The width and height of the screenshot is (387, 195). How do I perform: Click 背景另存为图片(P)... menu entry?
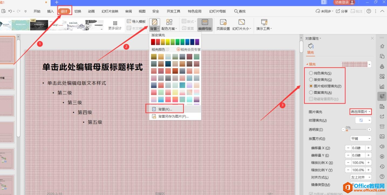173,116
